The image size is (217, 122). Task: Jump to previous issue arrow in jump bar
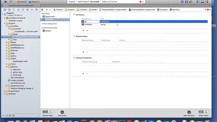coord(205,10)
